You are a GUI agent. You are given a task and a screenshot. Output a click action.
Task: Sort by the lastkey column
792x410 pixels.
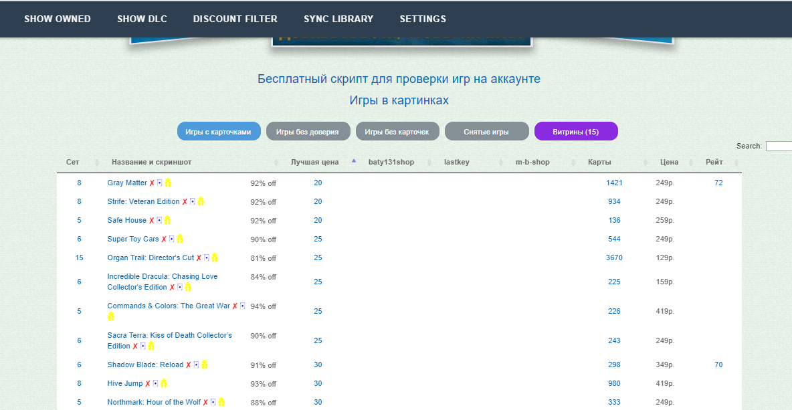coord(457,162)
